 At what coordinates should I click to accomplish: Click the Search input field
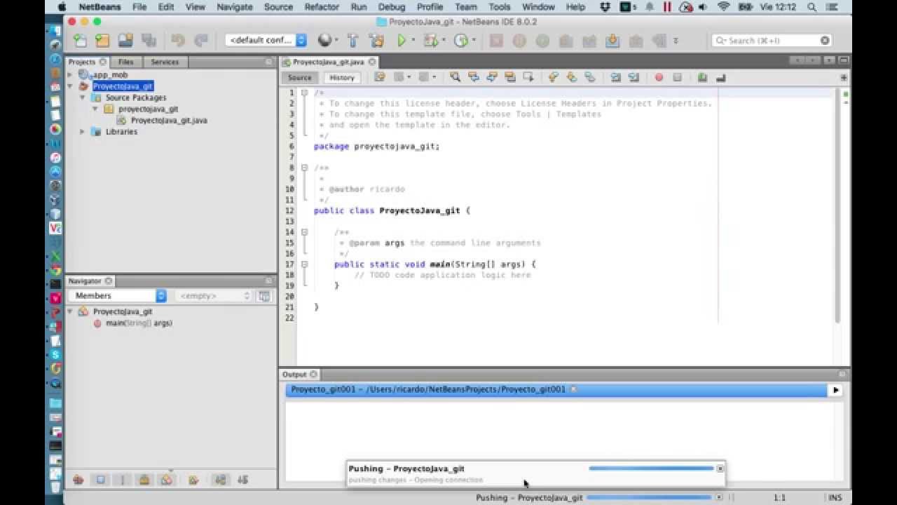(x=772, y=41)
